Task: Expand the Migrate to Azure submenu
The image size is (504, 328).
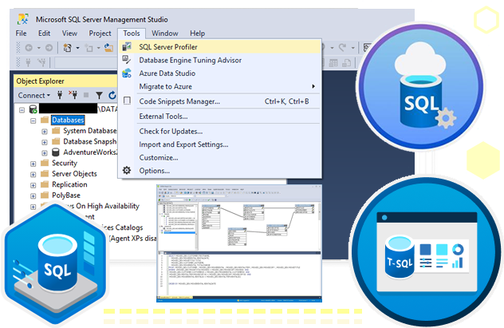Action: pos(220,86)
